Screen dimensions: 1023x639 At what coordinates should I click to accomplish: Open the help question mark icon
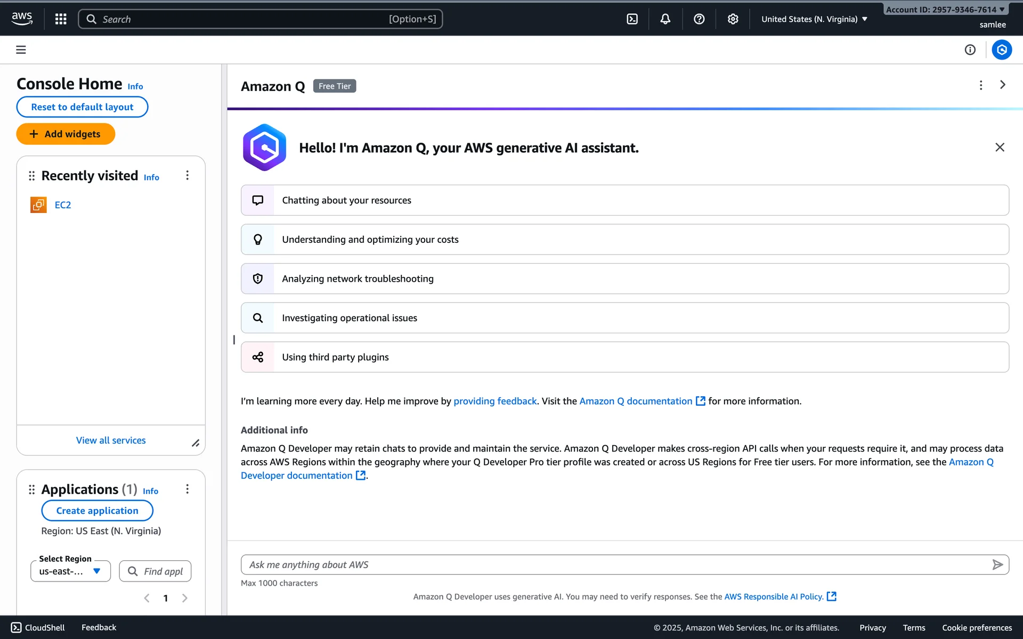[699, 19]
